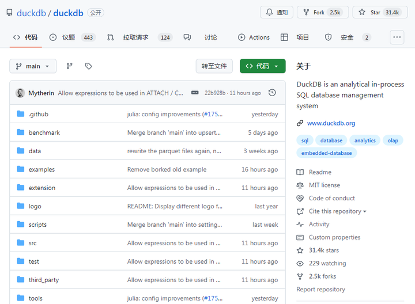Open the examples folder icon

(21, 169)
